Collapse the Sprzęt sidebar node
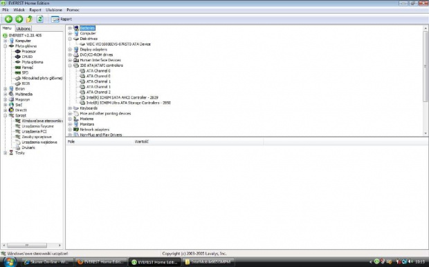Viewport: 429px width, 267px height. point(6,116)
